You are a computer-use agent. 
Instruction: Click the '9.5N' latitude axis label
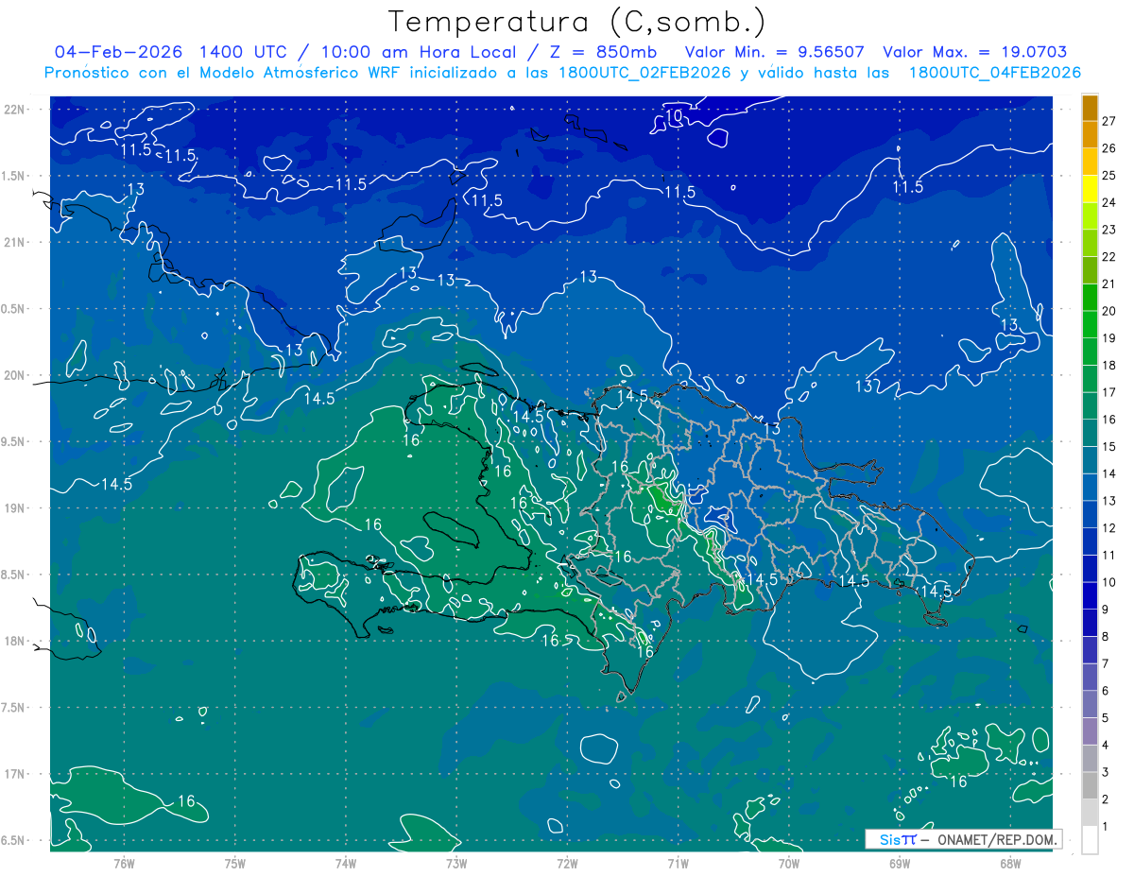tap(13, 442)
